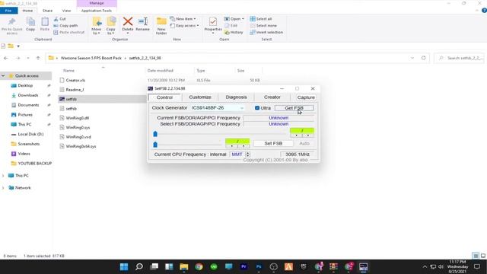The width and height of the screenshot is (487, 274).
Task: Select Downloads in the navigation pane
Action: (28, 95)
